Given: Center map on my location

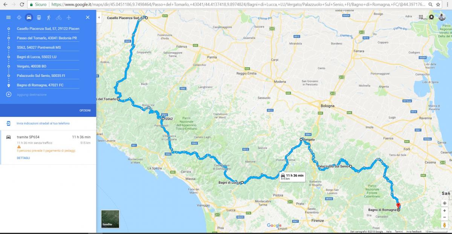Looking at the screenshot, I should point(444,203).
